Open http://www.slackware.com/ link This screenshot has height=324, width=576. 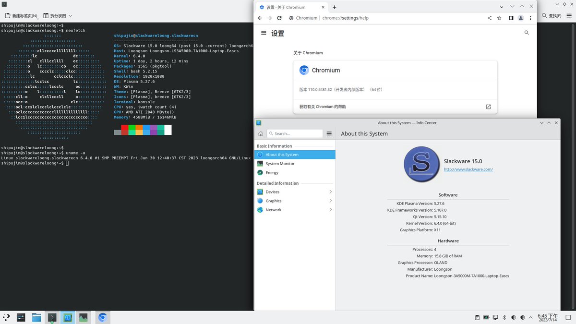pyautogui.click(x=468, y=169)
